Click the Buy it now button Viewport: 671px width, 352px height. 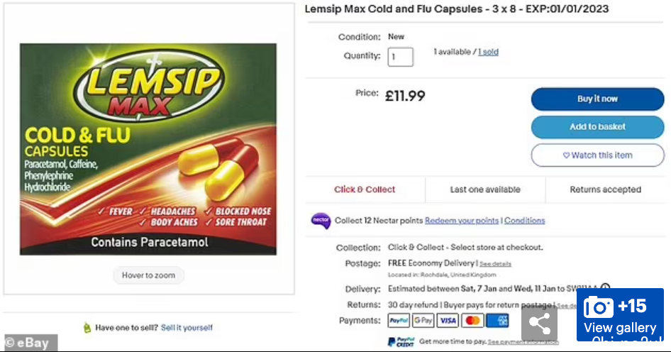point(597,99)
